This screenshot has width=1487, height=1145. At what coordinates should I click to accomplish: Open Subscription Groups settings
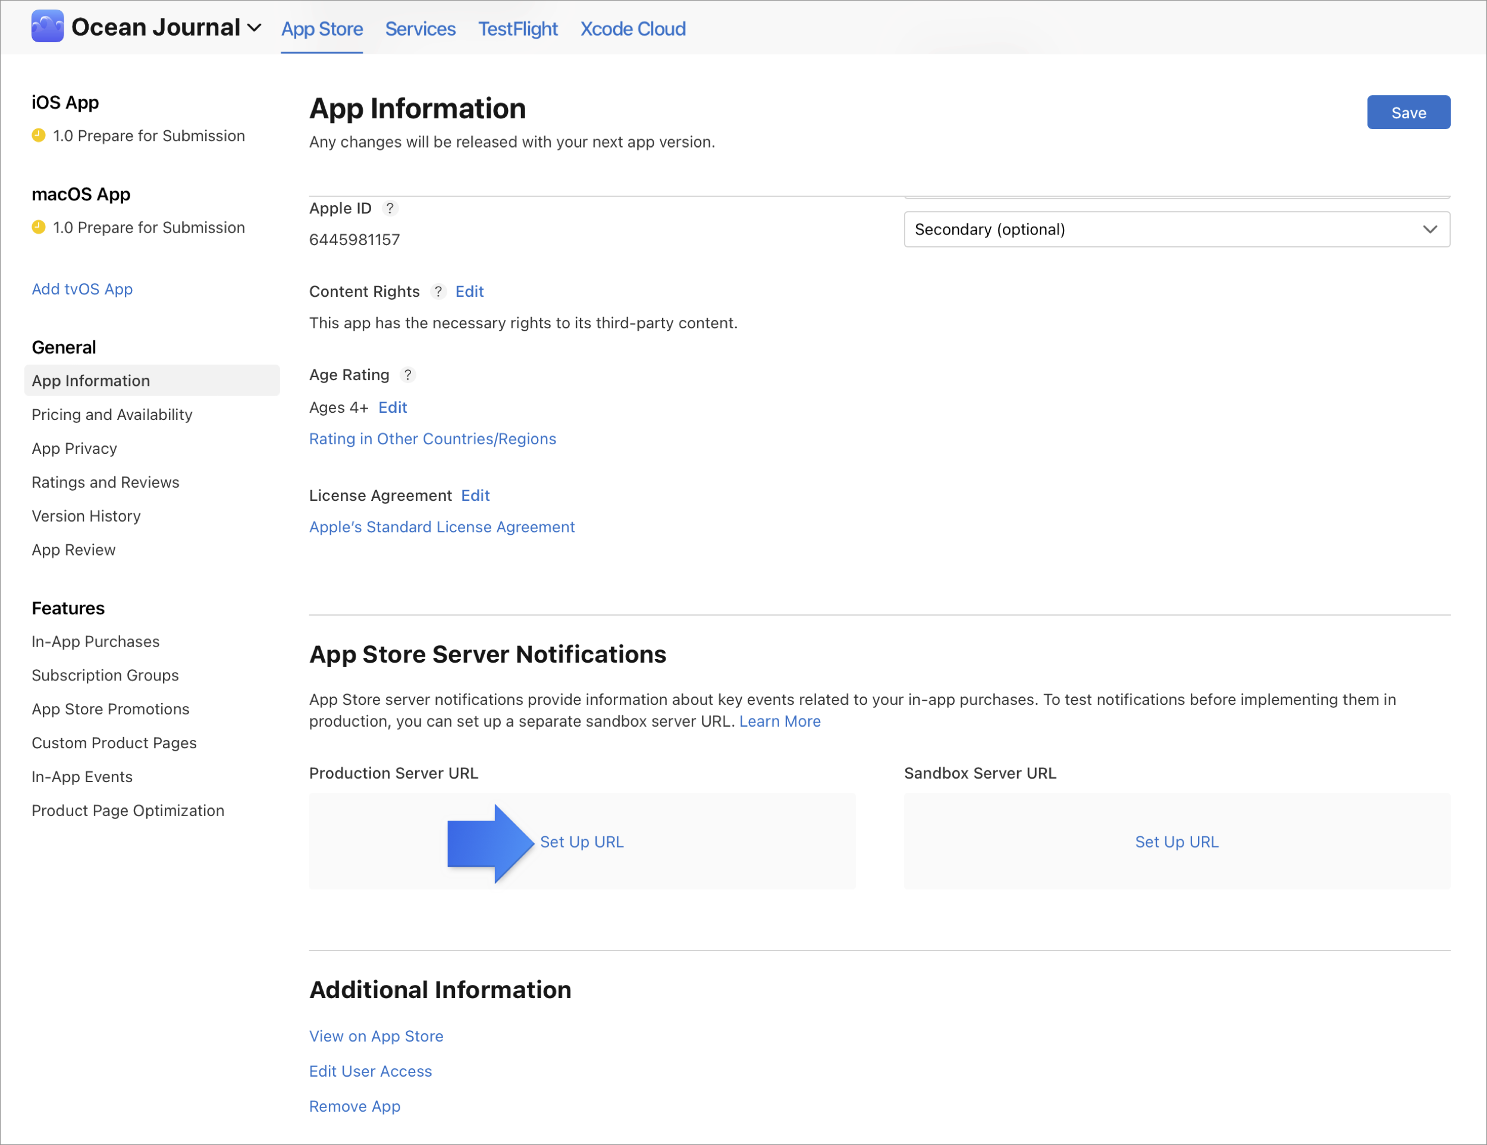pos(106,673)
